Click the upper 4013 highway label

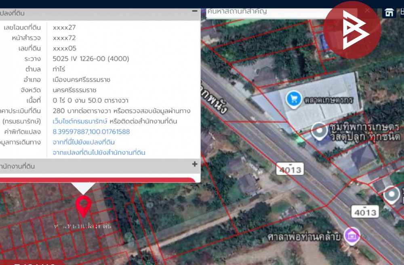[290, 170]
